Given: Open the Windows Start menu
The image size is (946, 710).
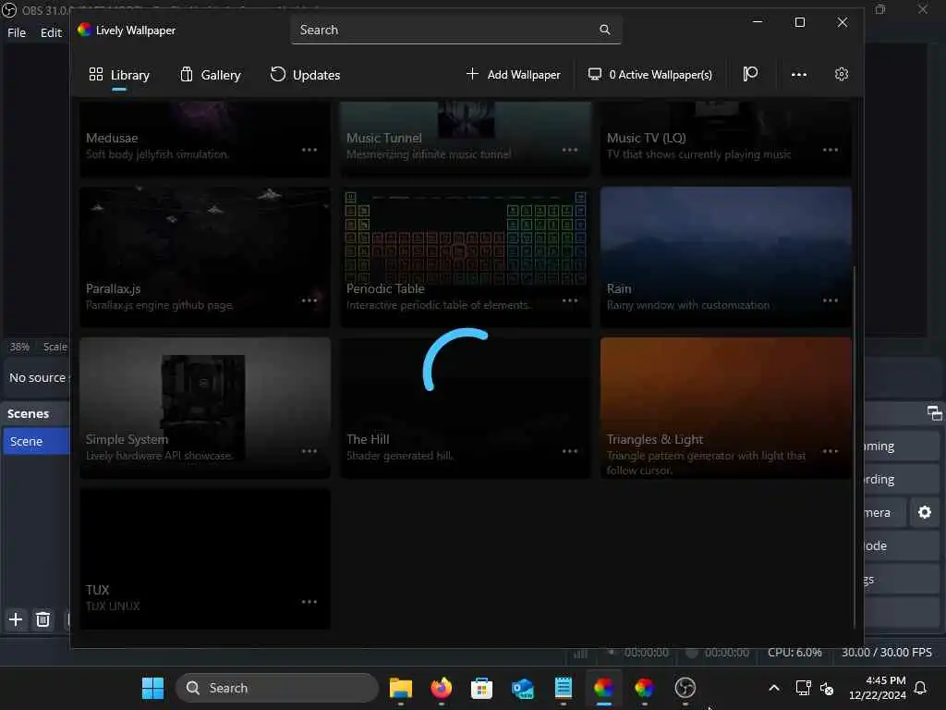Looking at the screenshot, I should pyautogui.click(x=152, y=688).
